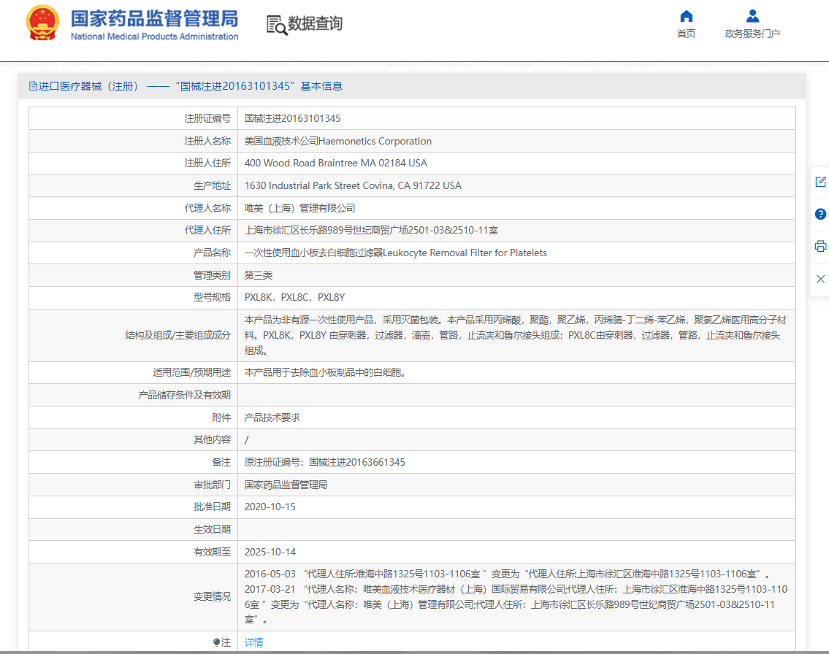Open the help question mark icon
The width and height of the screenshot is (829, 654).
(820, 214)
